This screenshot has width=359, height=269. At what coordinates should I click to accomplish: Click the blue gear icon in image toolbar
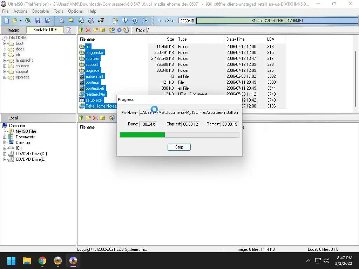119,30
